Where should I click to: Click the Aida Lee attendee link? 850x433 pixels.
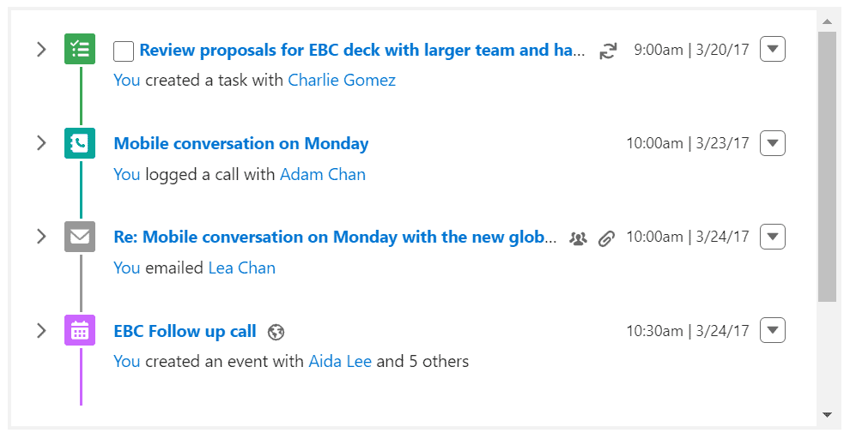click(x=341, y=361)
